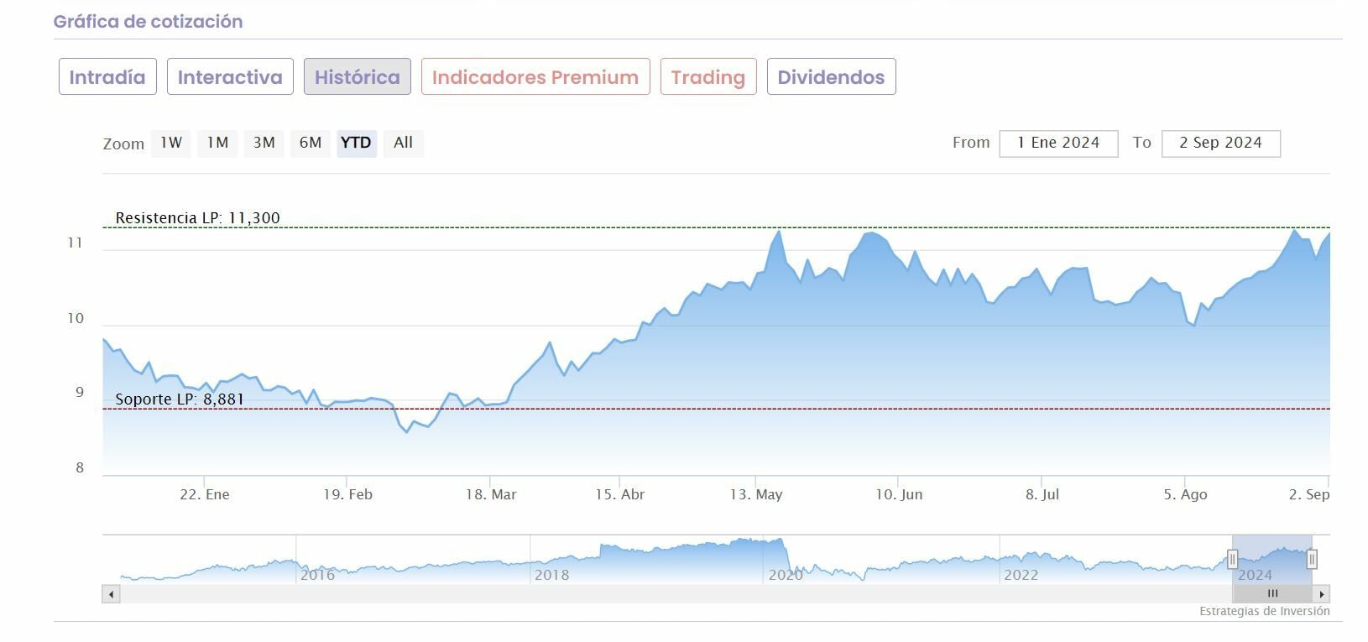Show All historical data range
Screen dimensions: 1368x642
404,143
